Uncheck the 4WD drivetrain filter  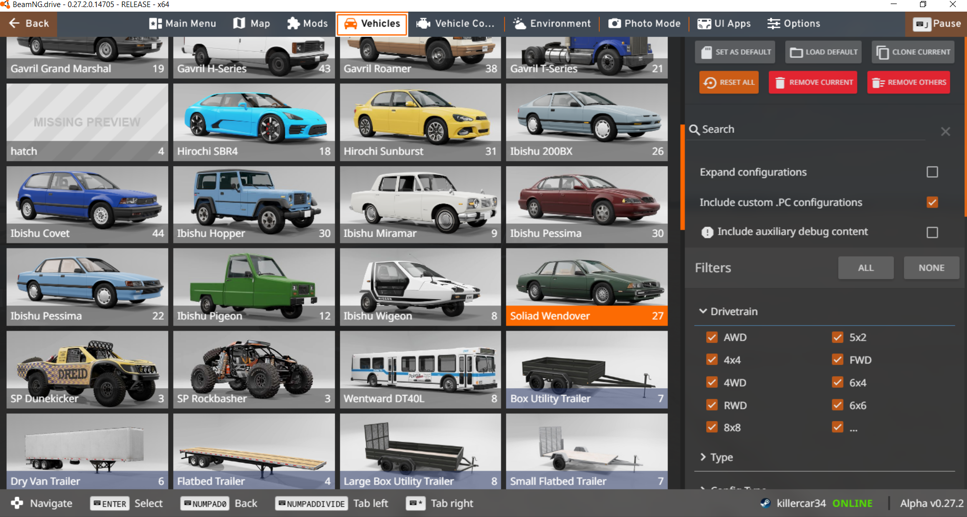click(712, 382)
